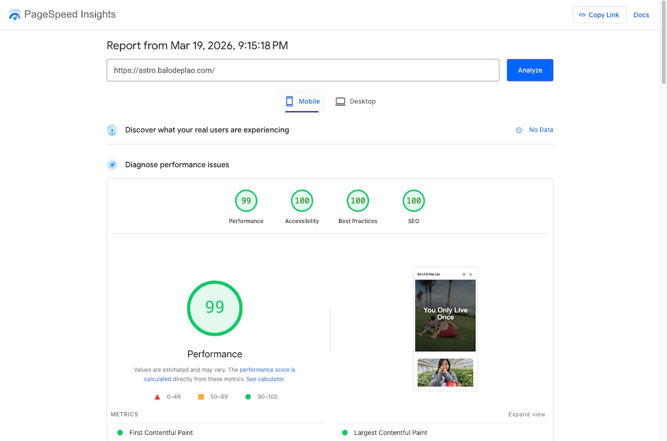This screenshot has height=441, width=667.
Task: Select the Accessibility 100 score gauge
Action: pyautogui.click(x=302, y=201)
